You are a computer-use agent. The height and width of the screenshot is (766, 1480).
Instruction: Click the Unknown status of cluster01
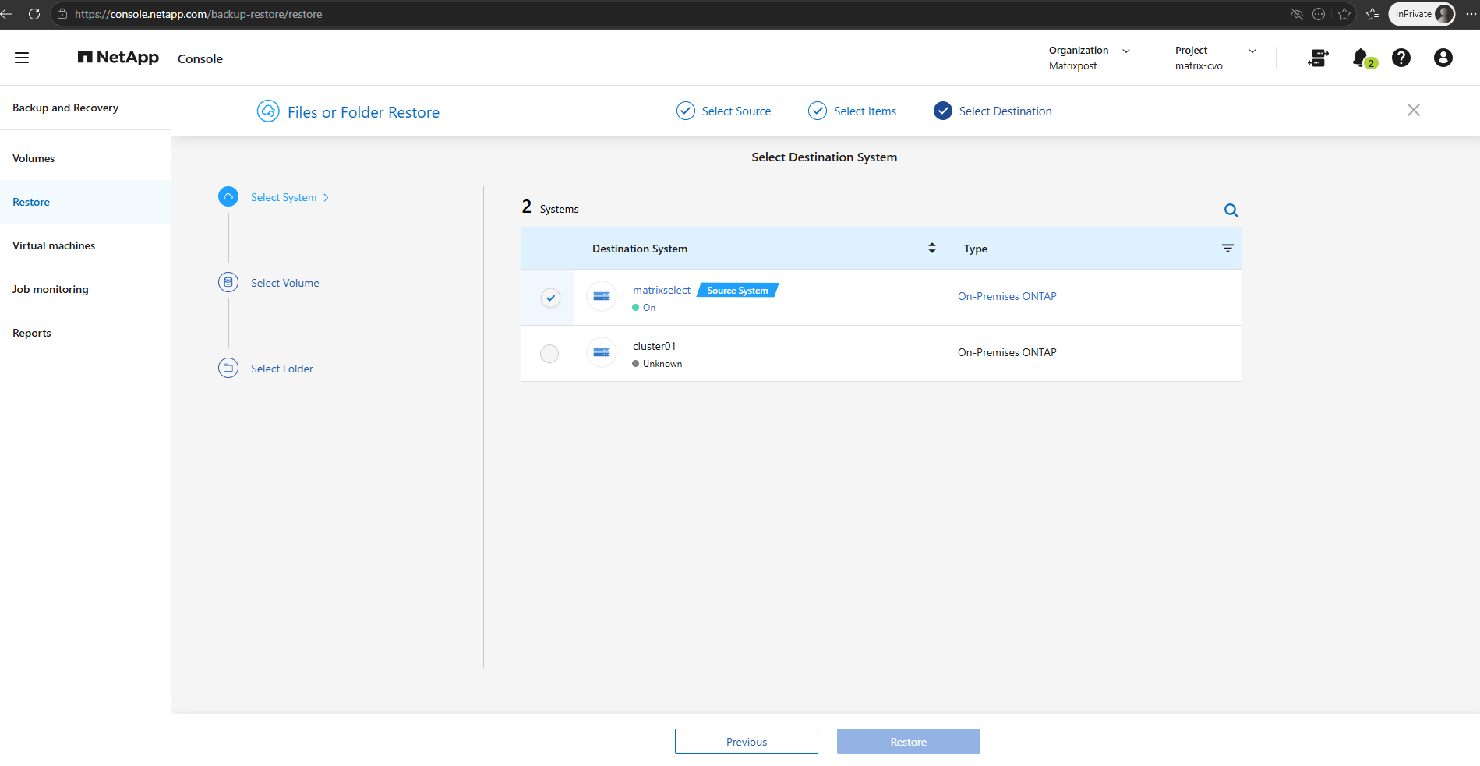pyautogui.click(x=657, y=364)
